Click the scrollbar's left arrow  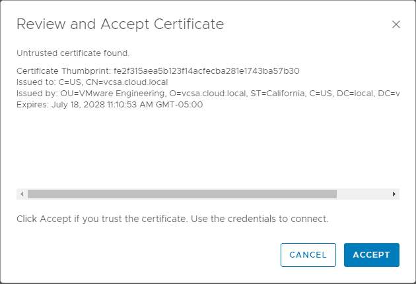point(22,194)
